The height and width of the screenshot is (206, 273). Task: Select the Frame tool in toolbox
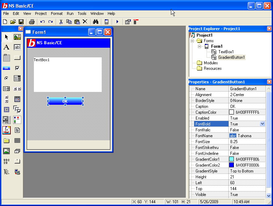(x=7, y=58)
